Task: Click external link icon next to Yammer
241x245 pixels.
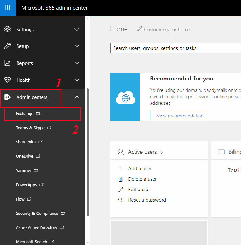Action: pyautogui.click(x=36, y=170)
